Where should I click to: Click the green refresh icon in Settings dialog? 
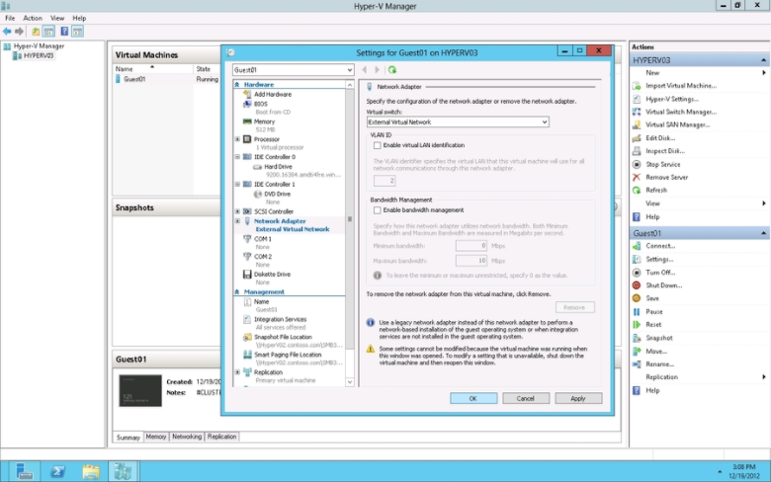391,70
